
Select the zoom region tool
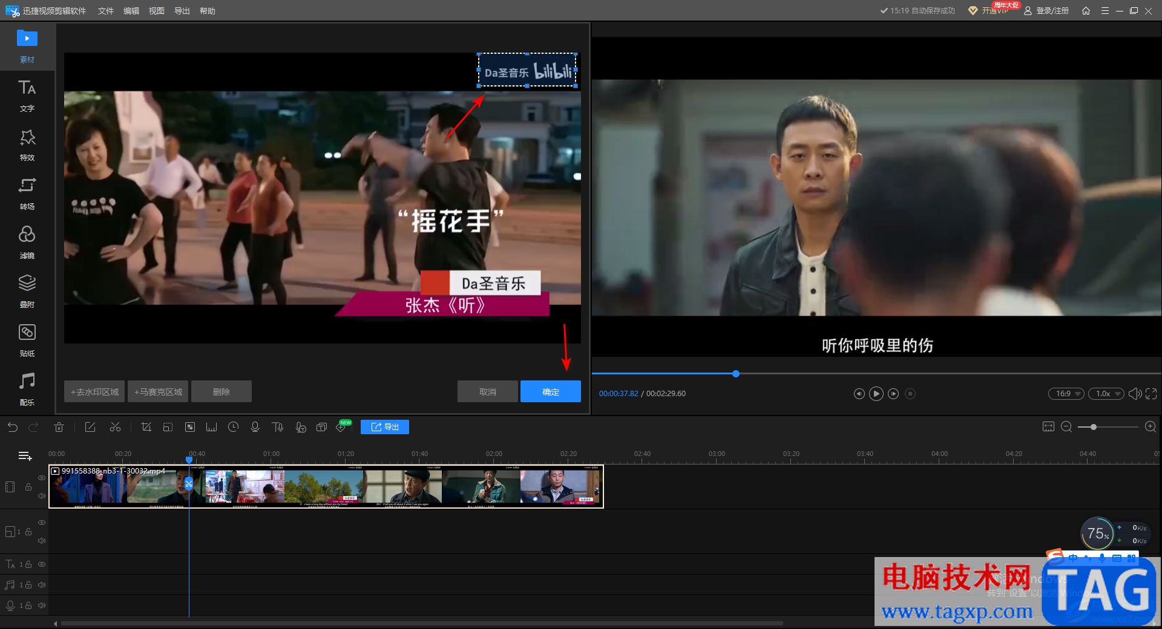[168, 427]
